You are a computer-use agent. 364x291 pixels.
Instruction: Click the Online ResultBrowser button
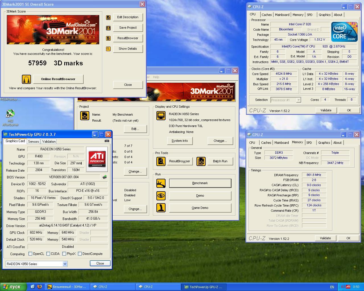(x=58, y=79)
